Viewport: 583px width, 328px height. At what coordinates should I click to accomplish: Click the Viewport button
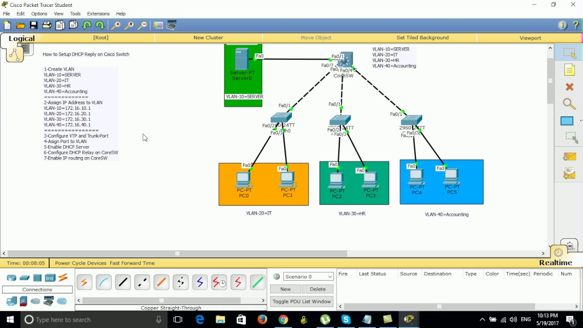click(x=530, y=38)
